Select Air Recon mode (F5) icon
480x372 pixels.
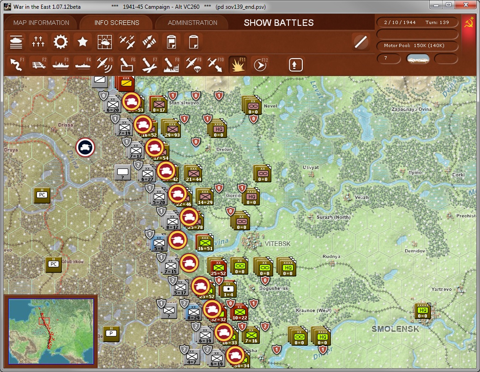click(x=105, y=64)
